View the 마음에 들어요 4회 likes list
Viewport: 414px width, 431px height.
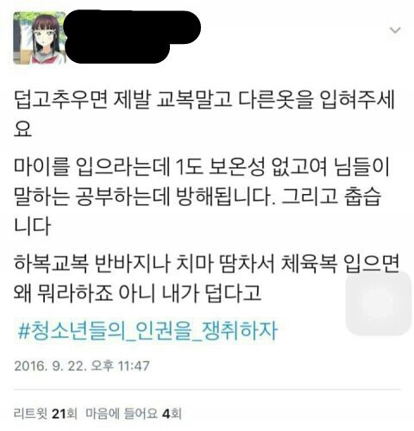pos(134,414)
